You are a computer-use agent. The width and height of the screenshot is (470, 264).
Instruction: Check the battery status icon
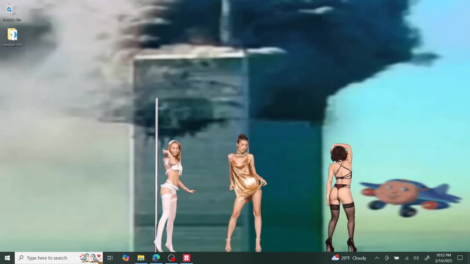397,258
